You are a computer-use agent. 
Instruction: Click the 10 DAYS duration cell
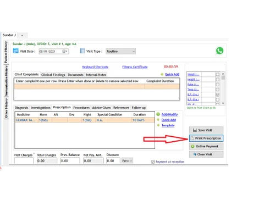(x=143, y=120)
